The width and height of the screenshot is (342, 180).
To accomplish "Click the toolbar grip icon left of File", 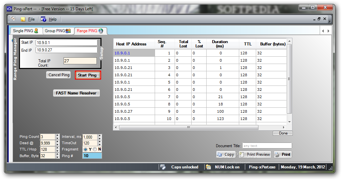I will click(x=14, y=19).
